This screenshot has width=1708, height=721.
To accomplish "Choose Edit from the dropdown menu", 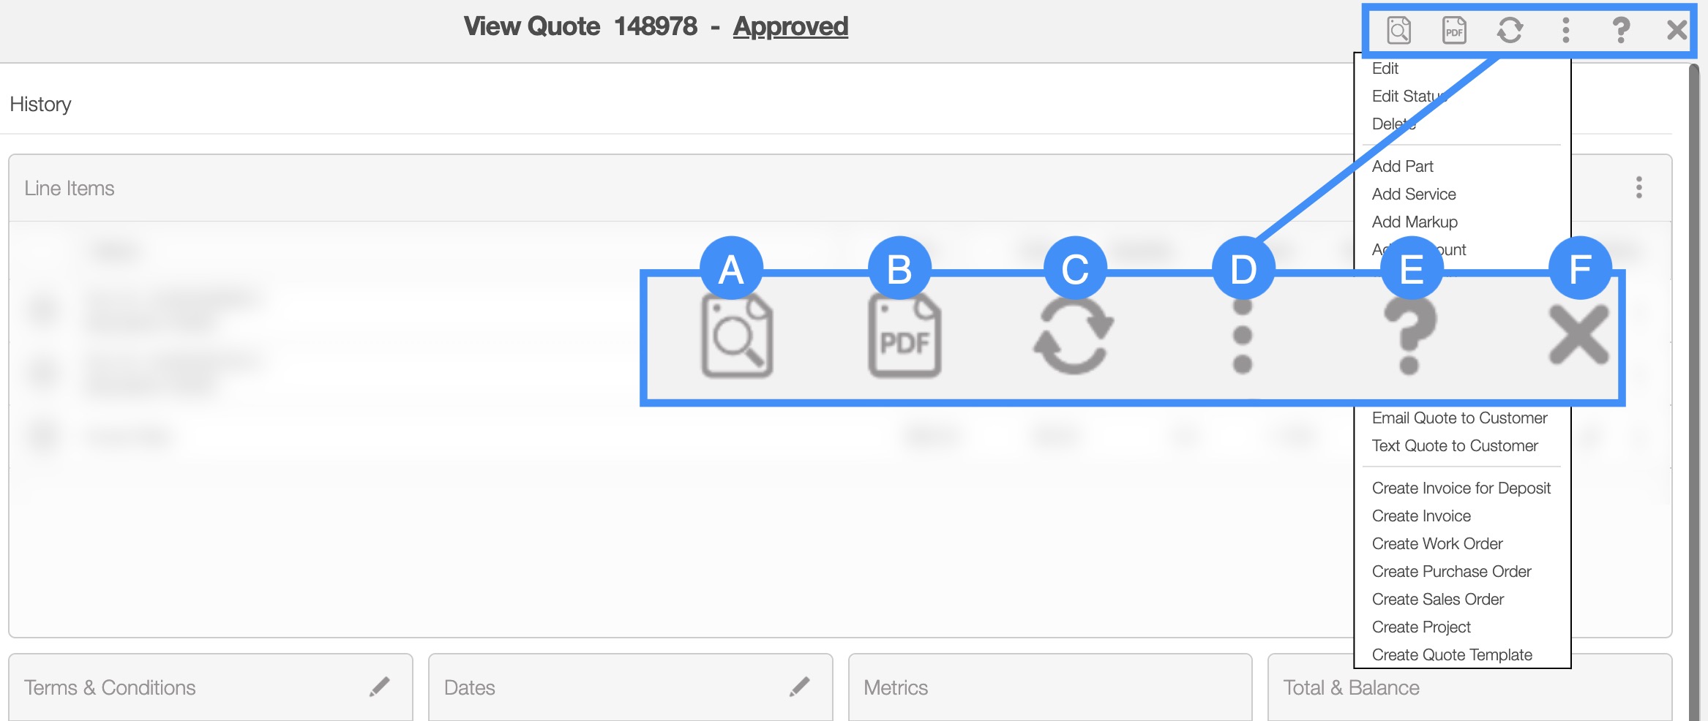I will [x=1385, y=69].
